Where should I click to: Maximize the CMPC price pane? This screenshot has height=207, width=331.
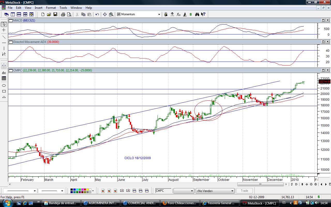pyautogui.click(x=323, y=70)
